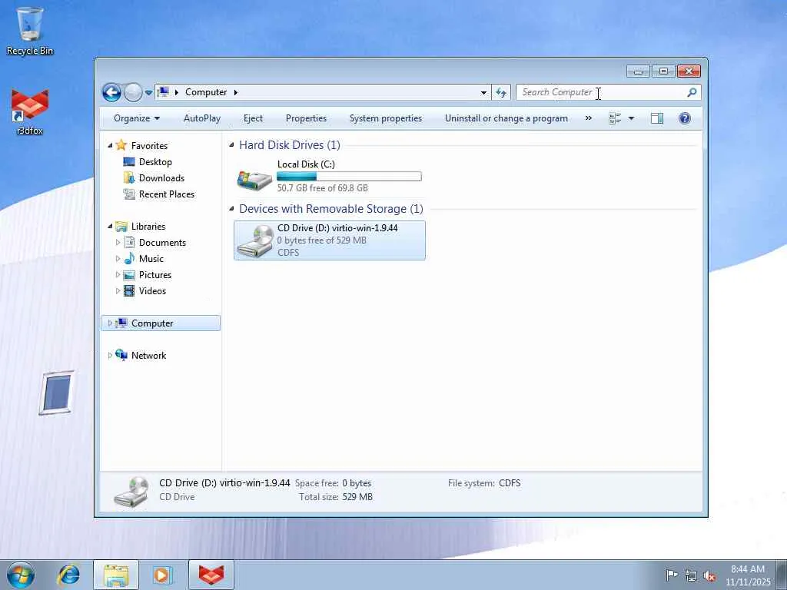This screenshot has height=590, width=787.
Task: Show more toolbar commands chevron
Action: pos(588,118)
